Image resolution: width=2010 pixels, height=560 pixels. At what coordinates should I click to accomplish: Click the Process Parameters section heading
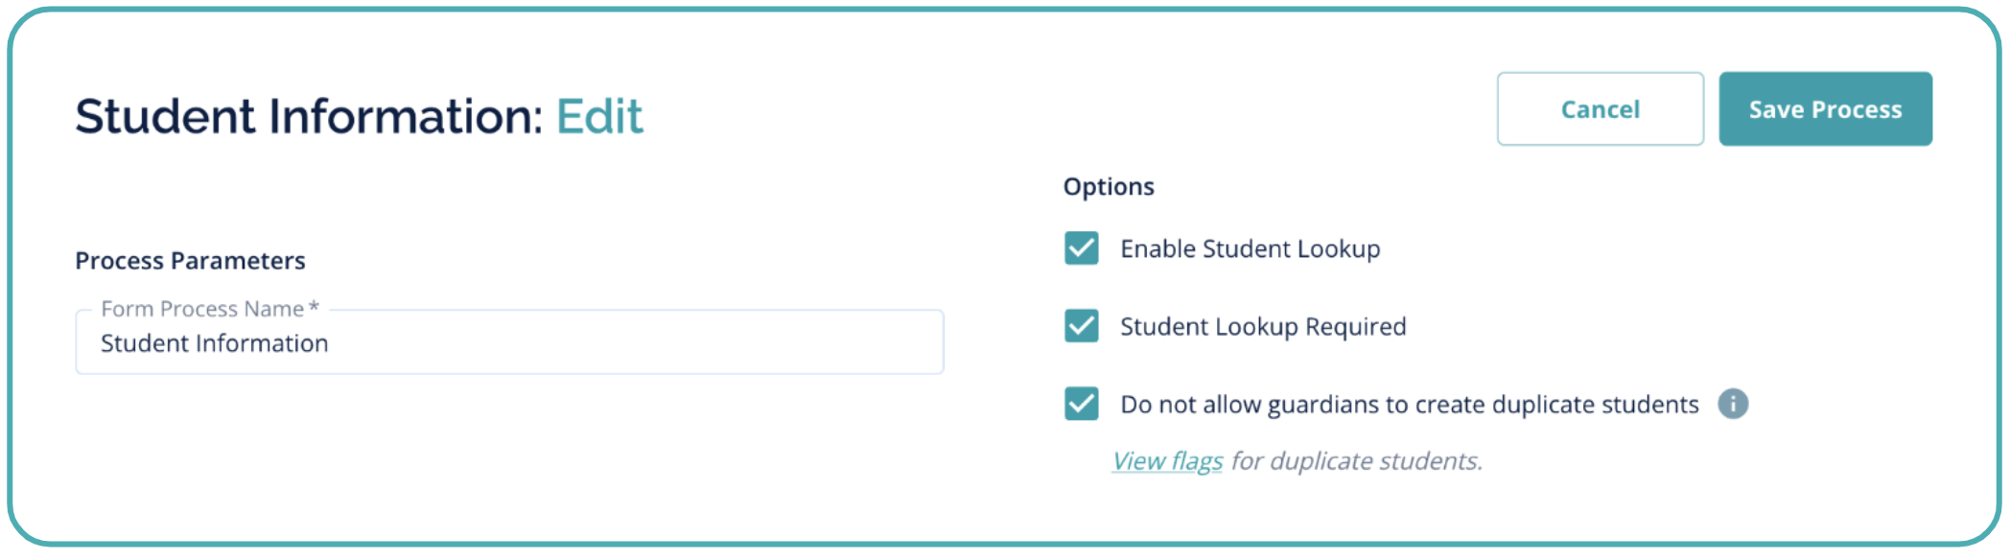(x=190, y=261)
